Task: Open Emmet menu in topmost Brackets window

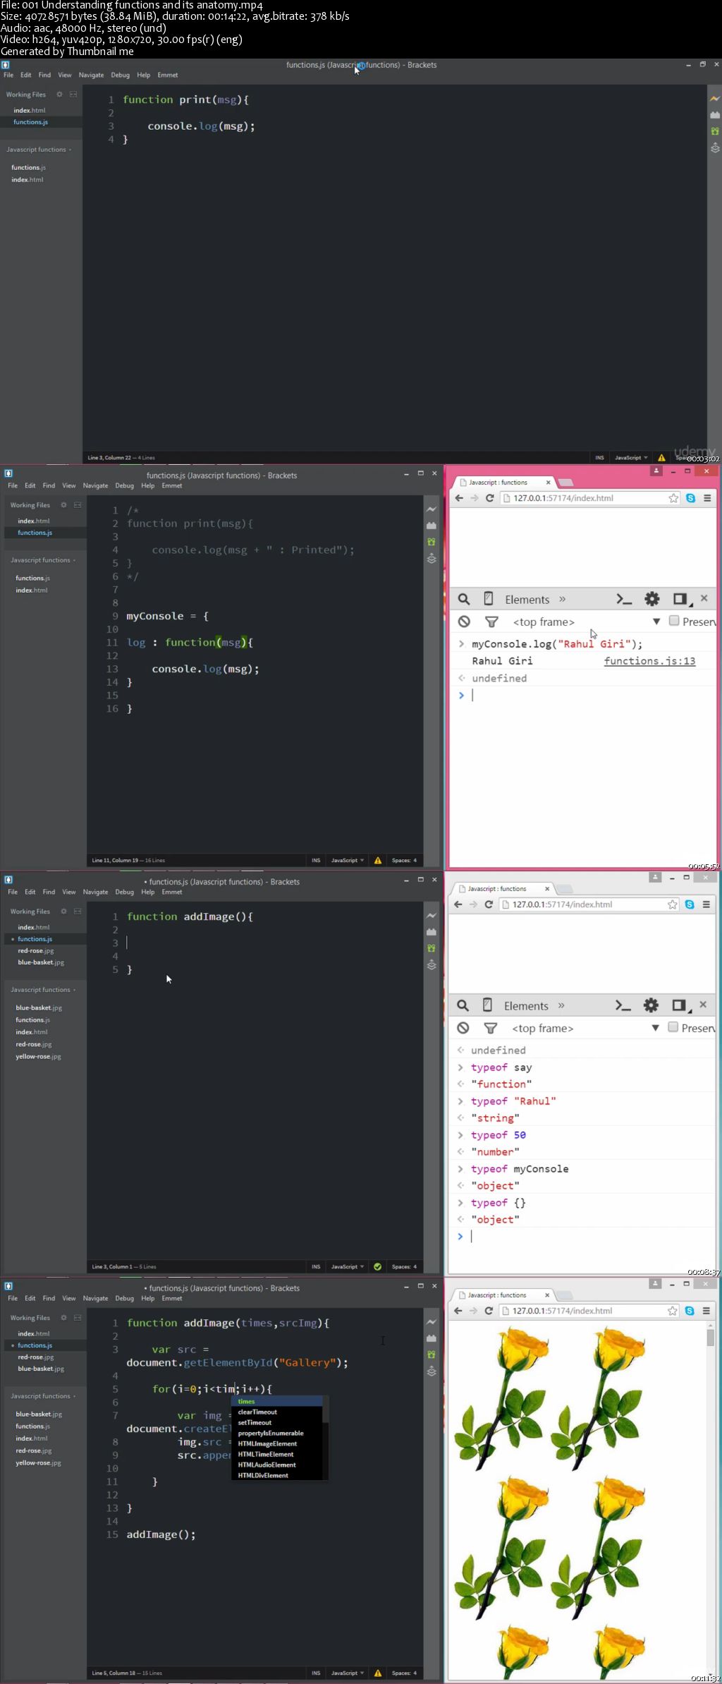Action: (168, 75)
